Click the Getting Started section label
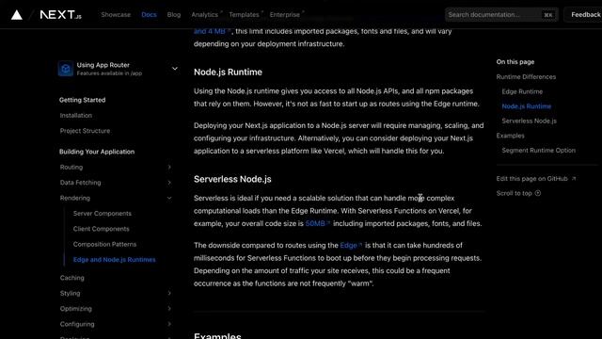 82,100
